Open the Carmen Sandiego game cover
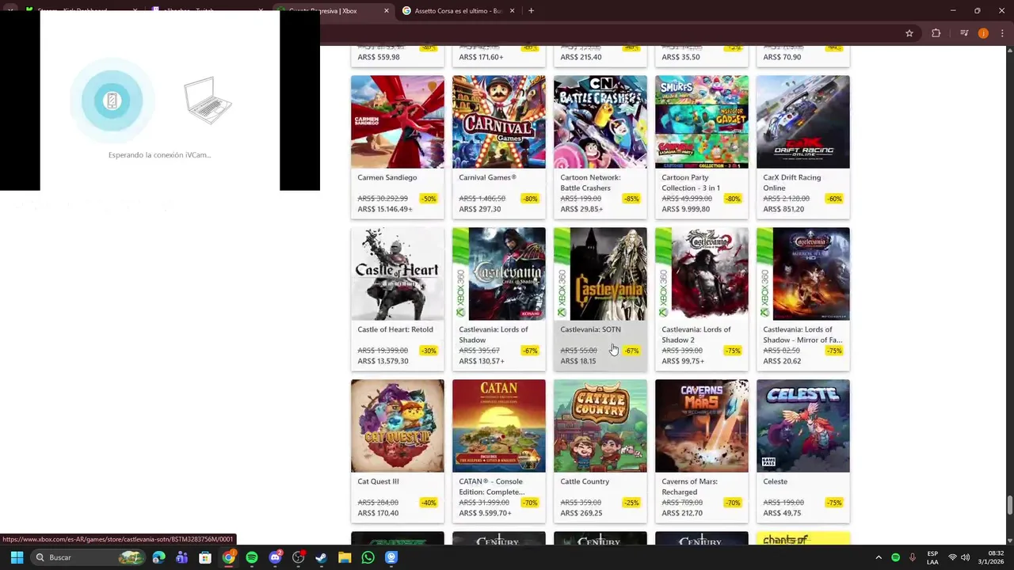Image resolution: width=1014 pixels, height=570 pixels. pos(398,122)
